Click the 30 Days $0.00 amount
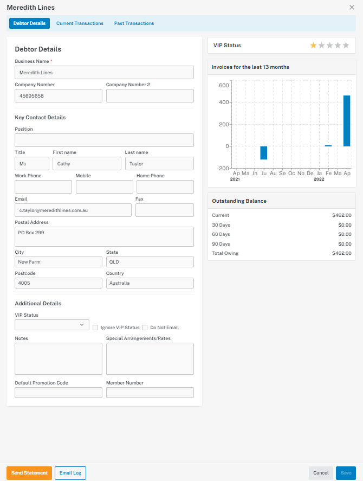The image size is (363, 481). [345, 225]
